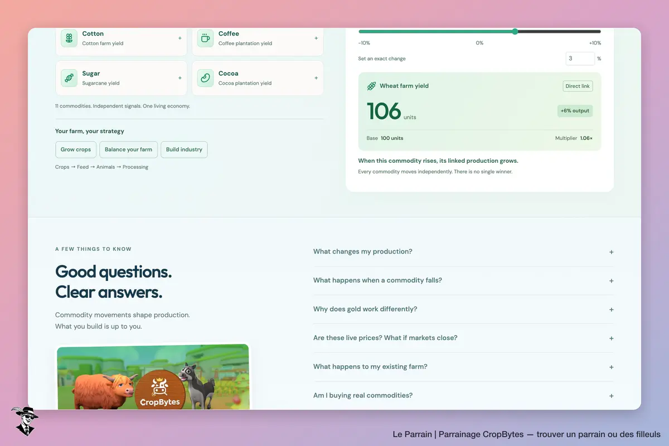Expand "Are these live prices?" question
669x446 pixels.
click(x=463, y=338)
